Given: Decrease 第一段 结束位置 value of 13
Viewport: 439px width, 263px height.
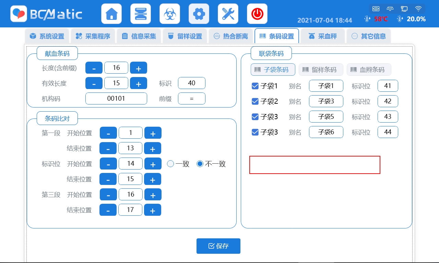Looking at the screenshot, I should pyautogui.click(x=108, y=148).
